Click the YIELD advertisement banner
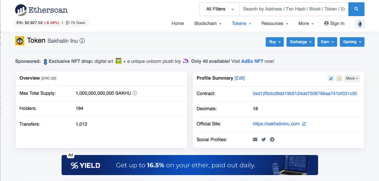The image size is (379, 181). point(190,165)
